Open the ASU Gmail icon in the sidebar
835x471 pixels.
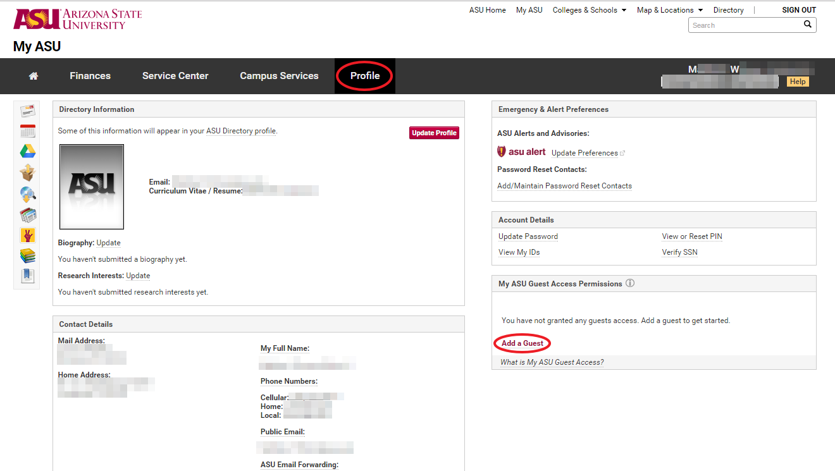[27, 110]
